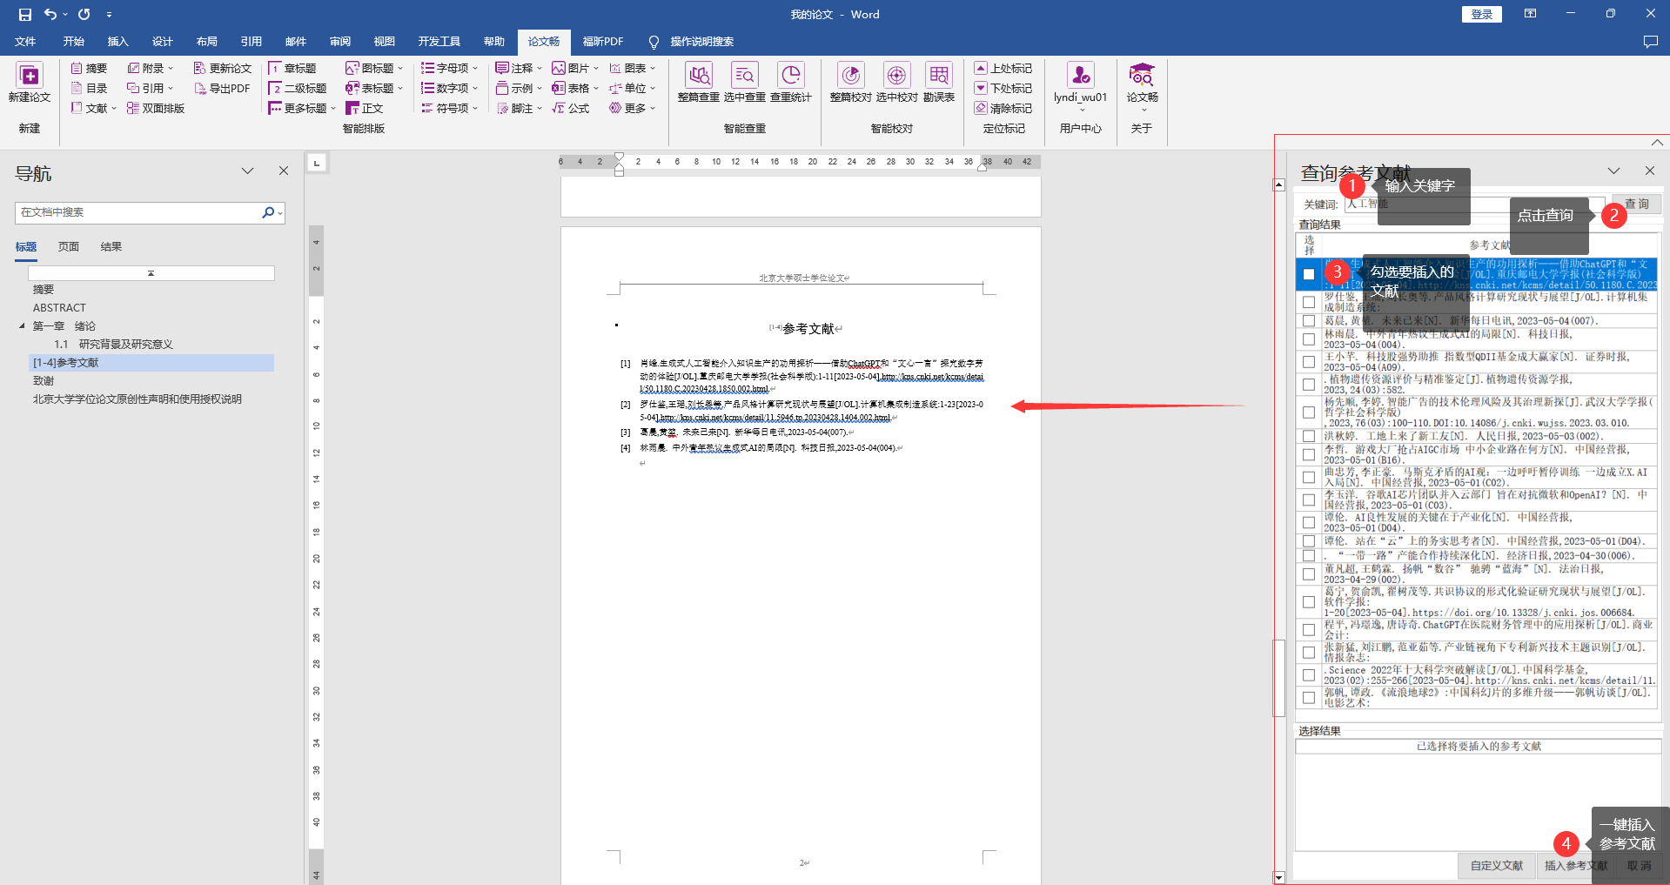Click 更新论文 in ribbon

click(223, 68)
